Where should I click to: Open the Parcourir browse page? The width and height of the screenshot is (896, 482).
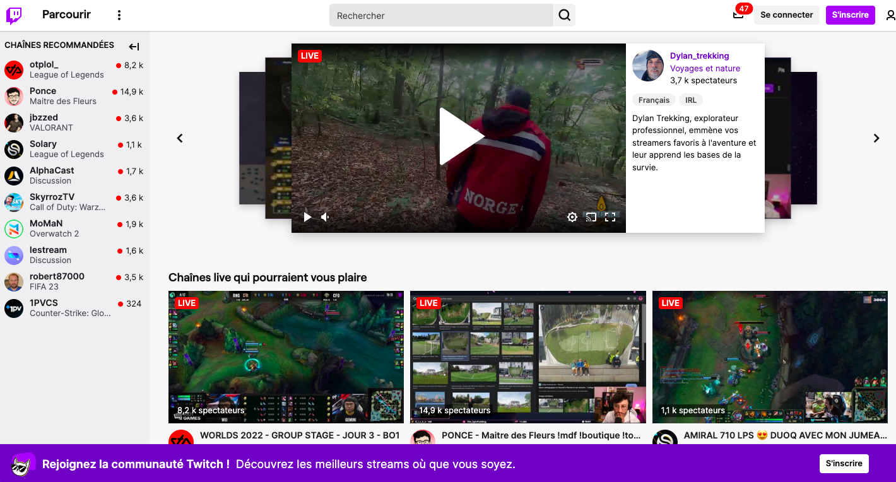tap(66, 15)
